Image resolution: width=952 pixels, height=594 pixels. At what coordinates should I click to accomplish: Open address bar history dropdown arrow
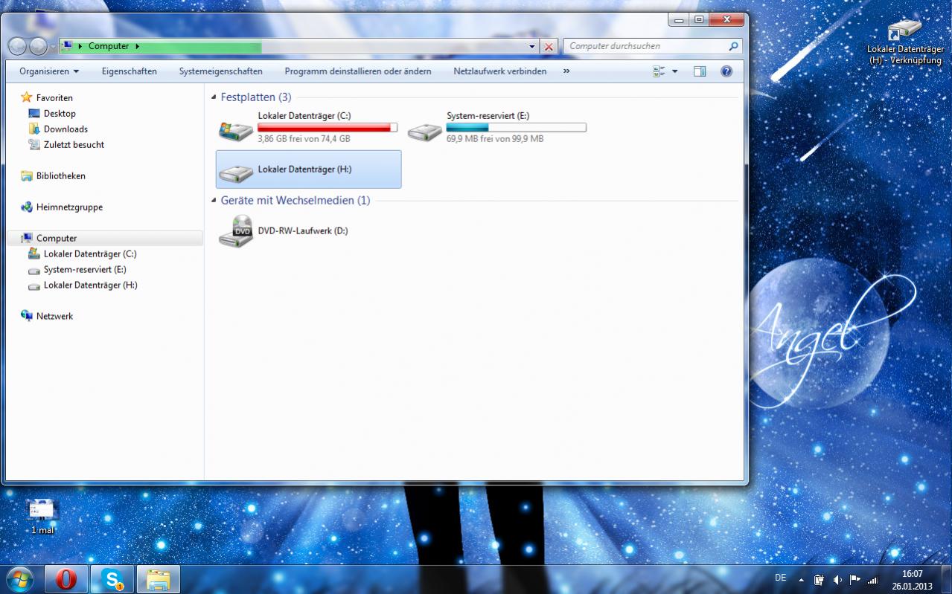click(x=532, y=46)
